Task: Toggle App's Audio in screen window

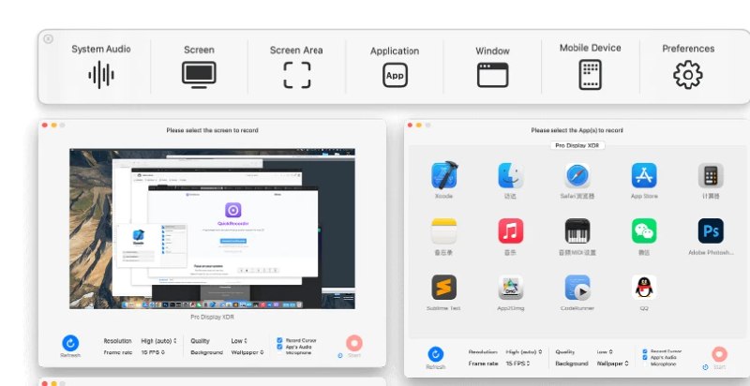Action: click(x=279, y=347)
